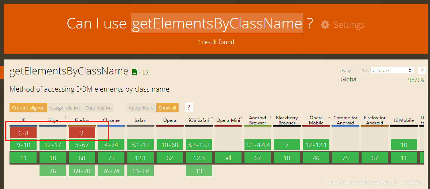The height and width of the screenshot is (189, 430).
Task: Select the current IE Mobile 11 cell
Action: coord(404,158)
